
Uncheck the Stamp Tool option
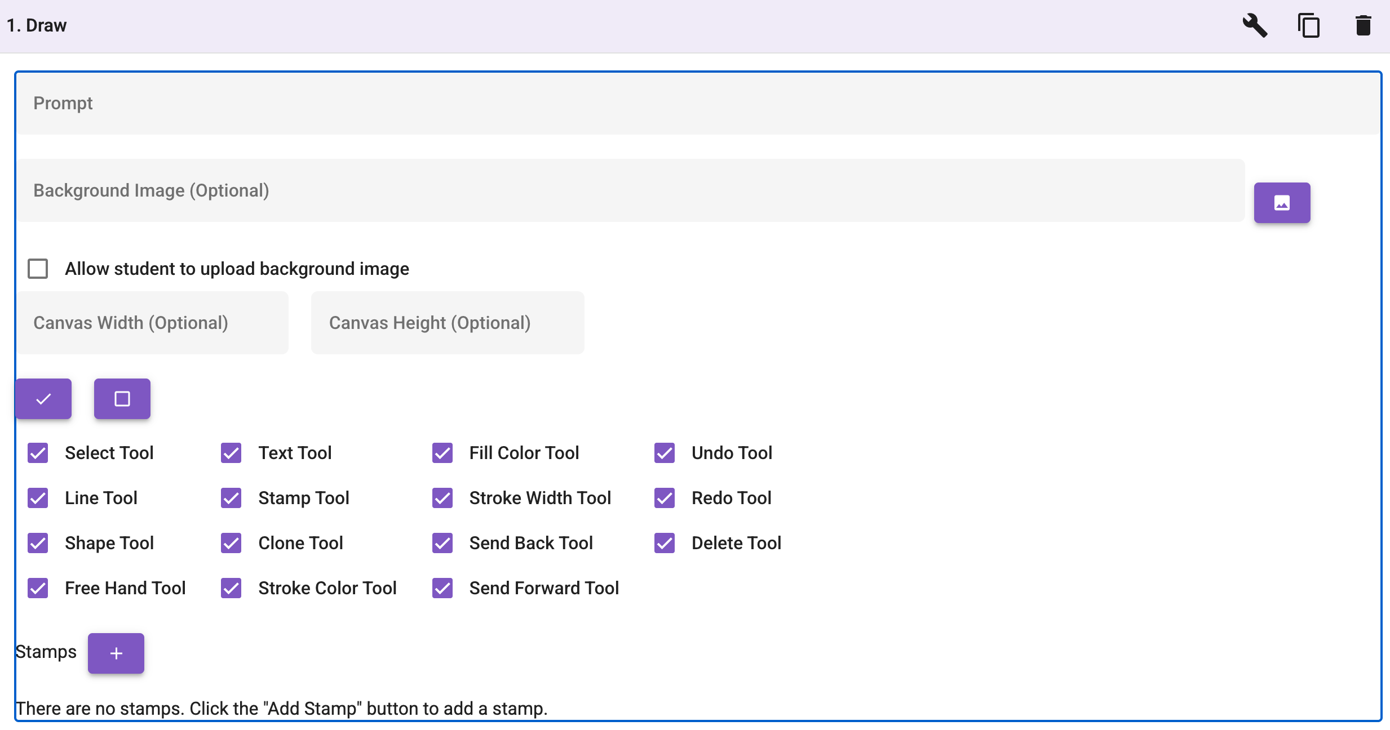[231, 498]
